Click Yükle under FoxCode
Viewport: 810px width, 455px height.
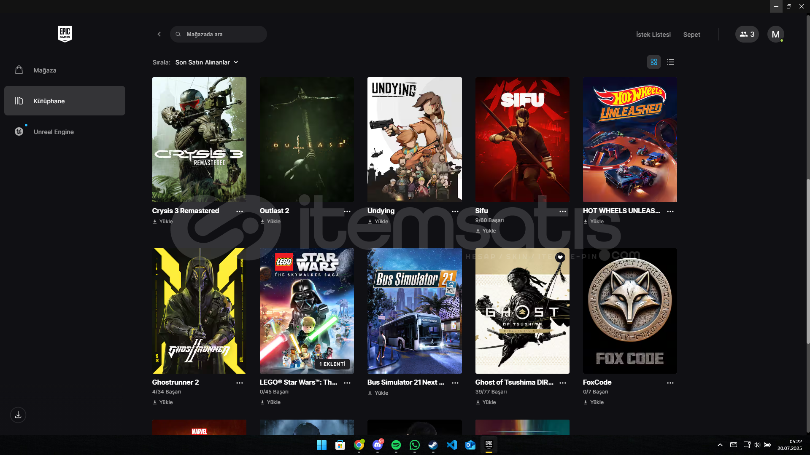[x=594, y=402]
